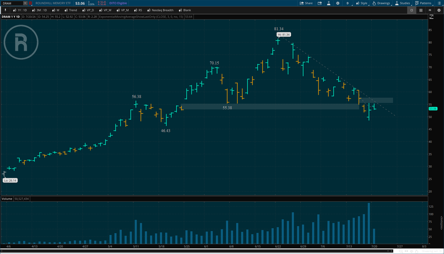The image size is (444, 254).
Task: Toggle the price axis scale icon
Action: pyautogui.click(x=431, y=17)
